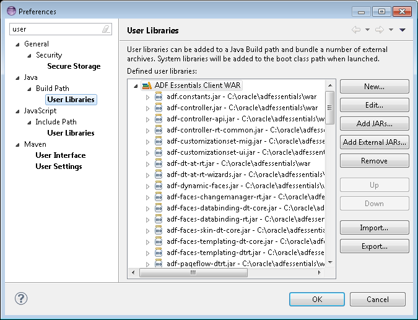Collapse the Java tree node
418x320 pixels.
(x=17, y=78)
